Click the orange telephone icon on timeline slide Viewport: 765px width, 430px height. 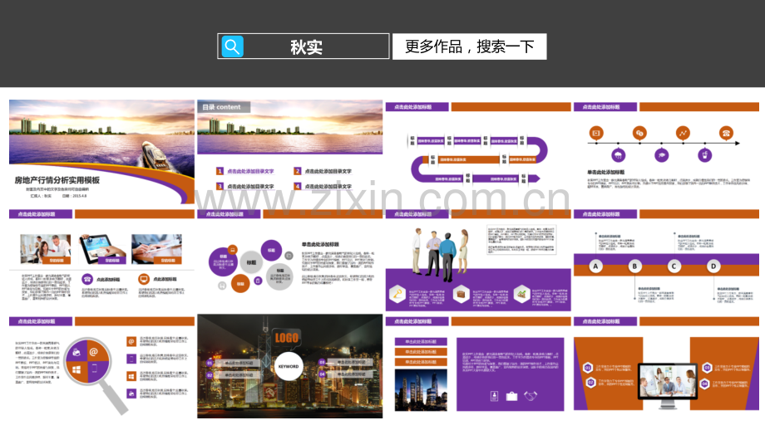725,133
